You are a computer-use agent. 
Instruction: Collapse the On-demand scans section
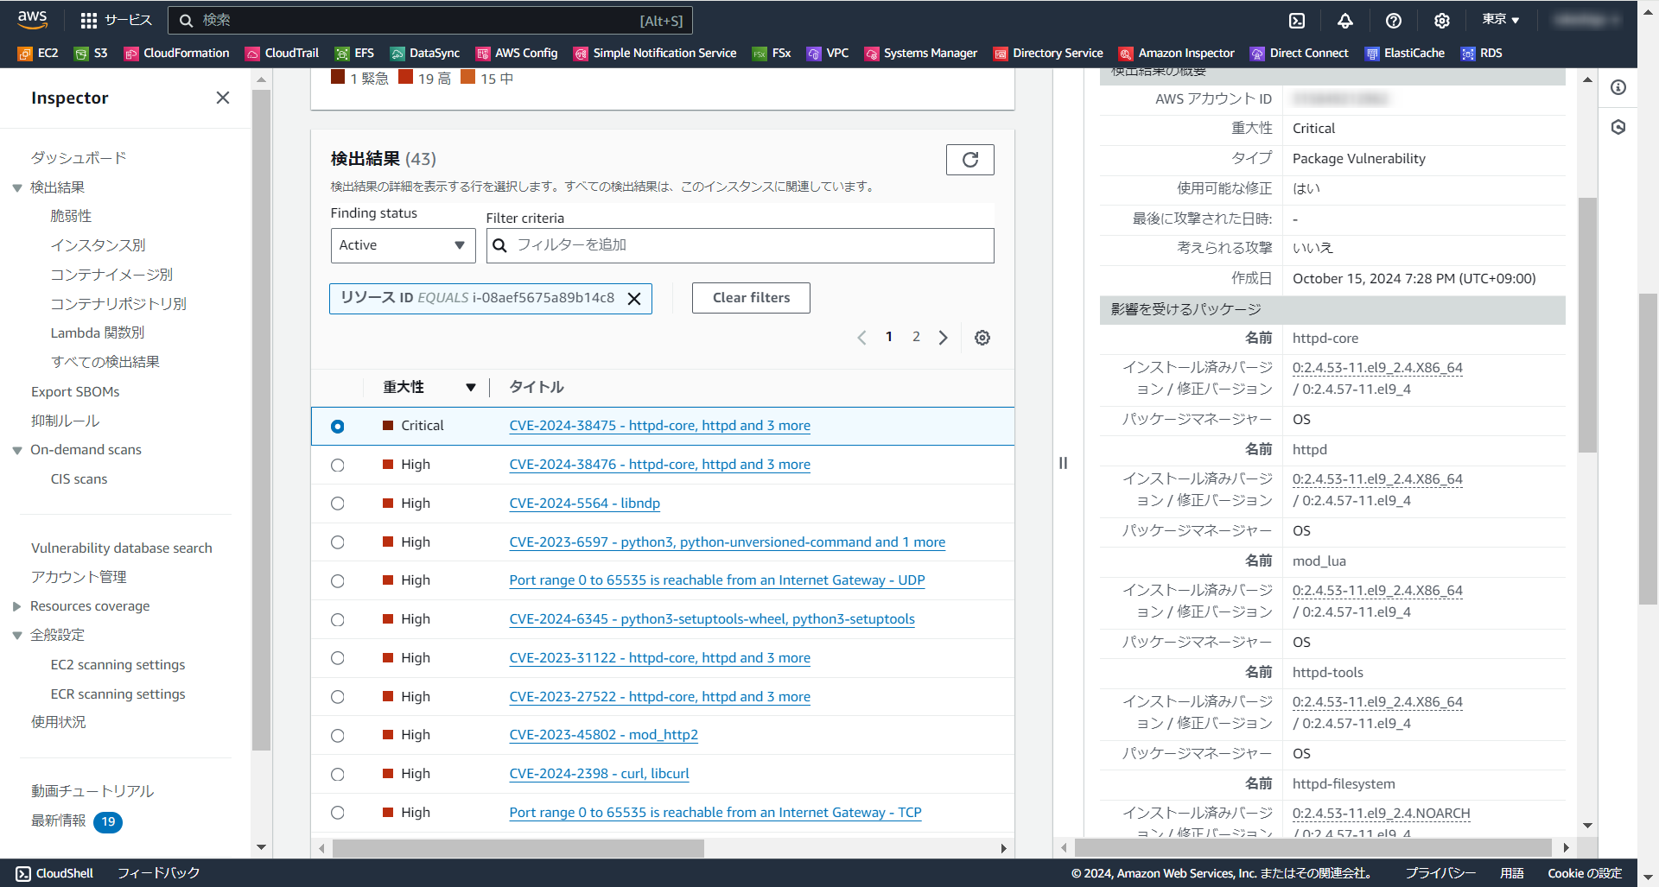[x=17, y=451]
